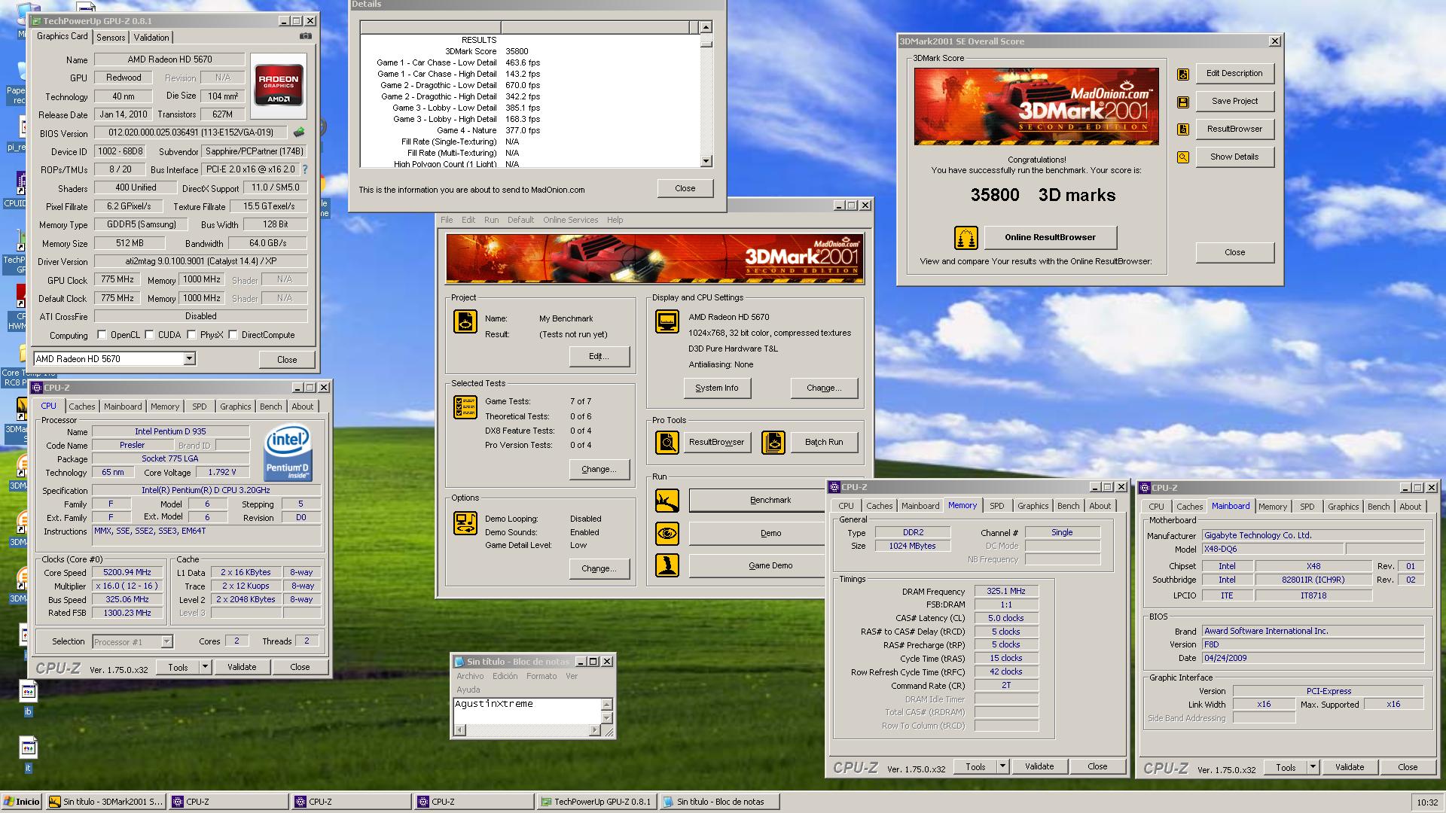Click the Show Details magnifier icon
The width and height of the screenshot is (1446, 813).
point(1183,157)
